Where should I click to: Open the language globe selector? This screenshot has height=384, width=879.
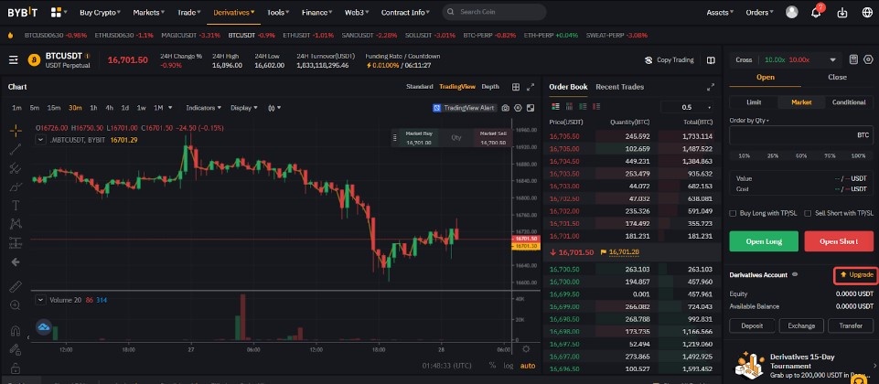pos(867,12)
